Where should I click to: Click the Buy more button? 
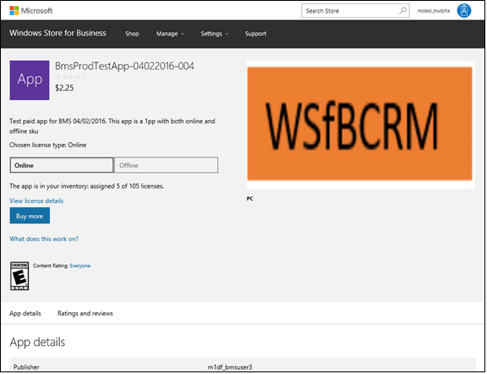coord(30,216)
